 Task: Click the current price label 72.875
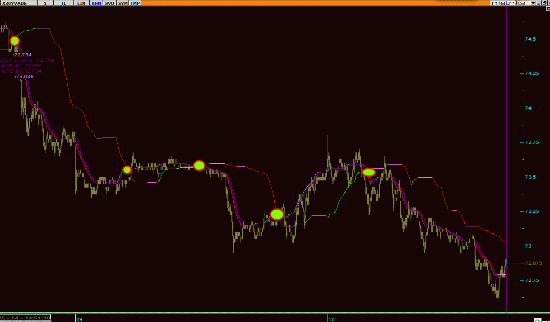click(x=534, y=263)
